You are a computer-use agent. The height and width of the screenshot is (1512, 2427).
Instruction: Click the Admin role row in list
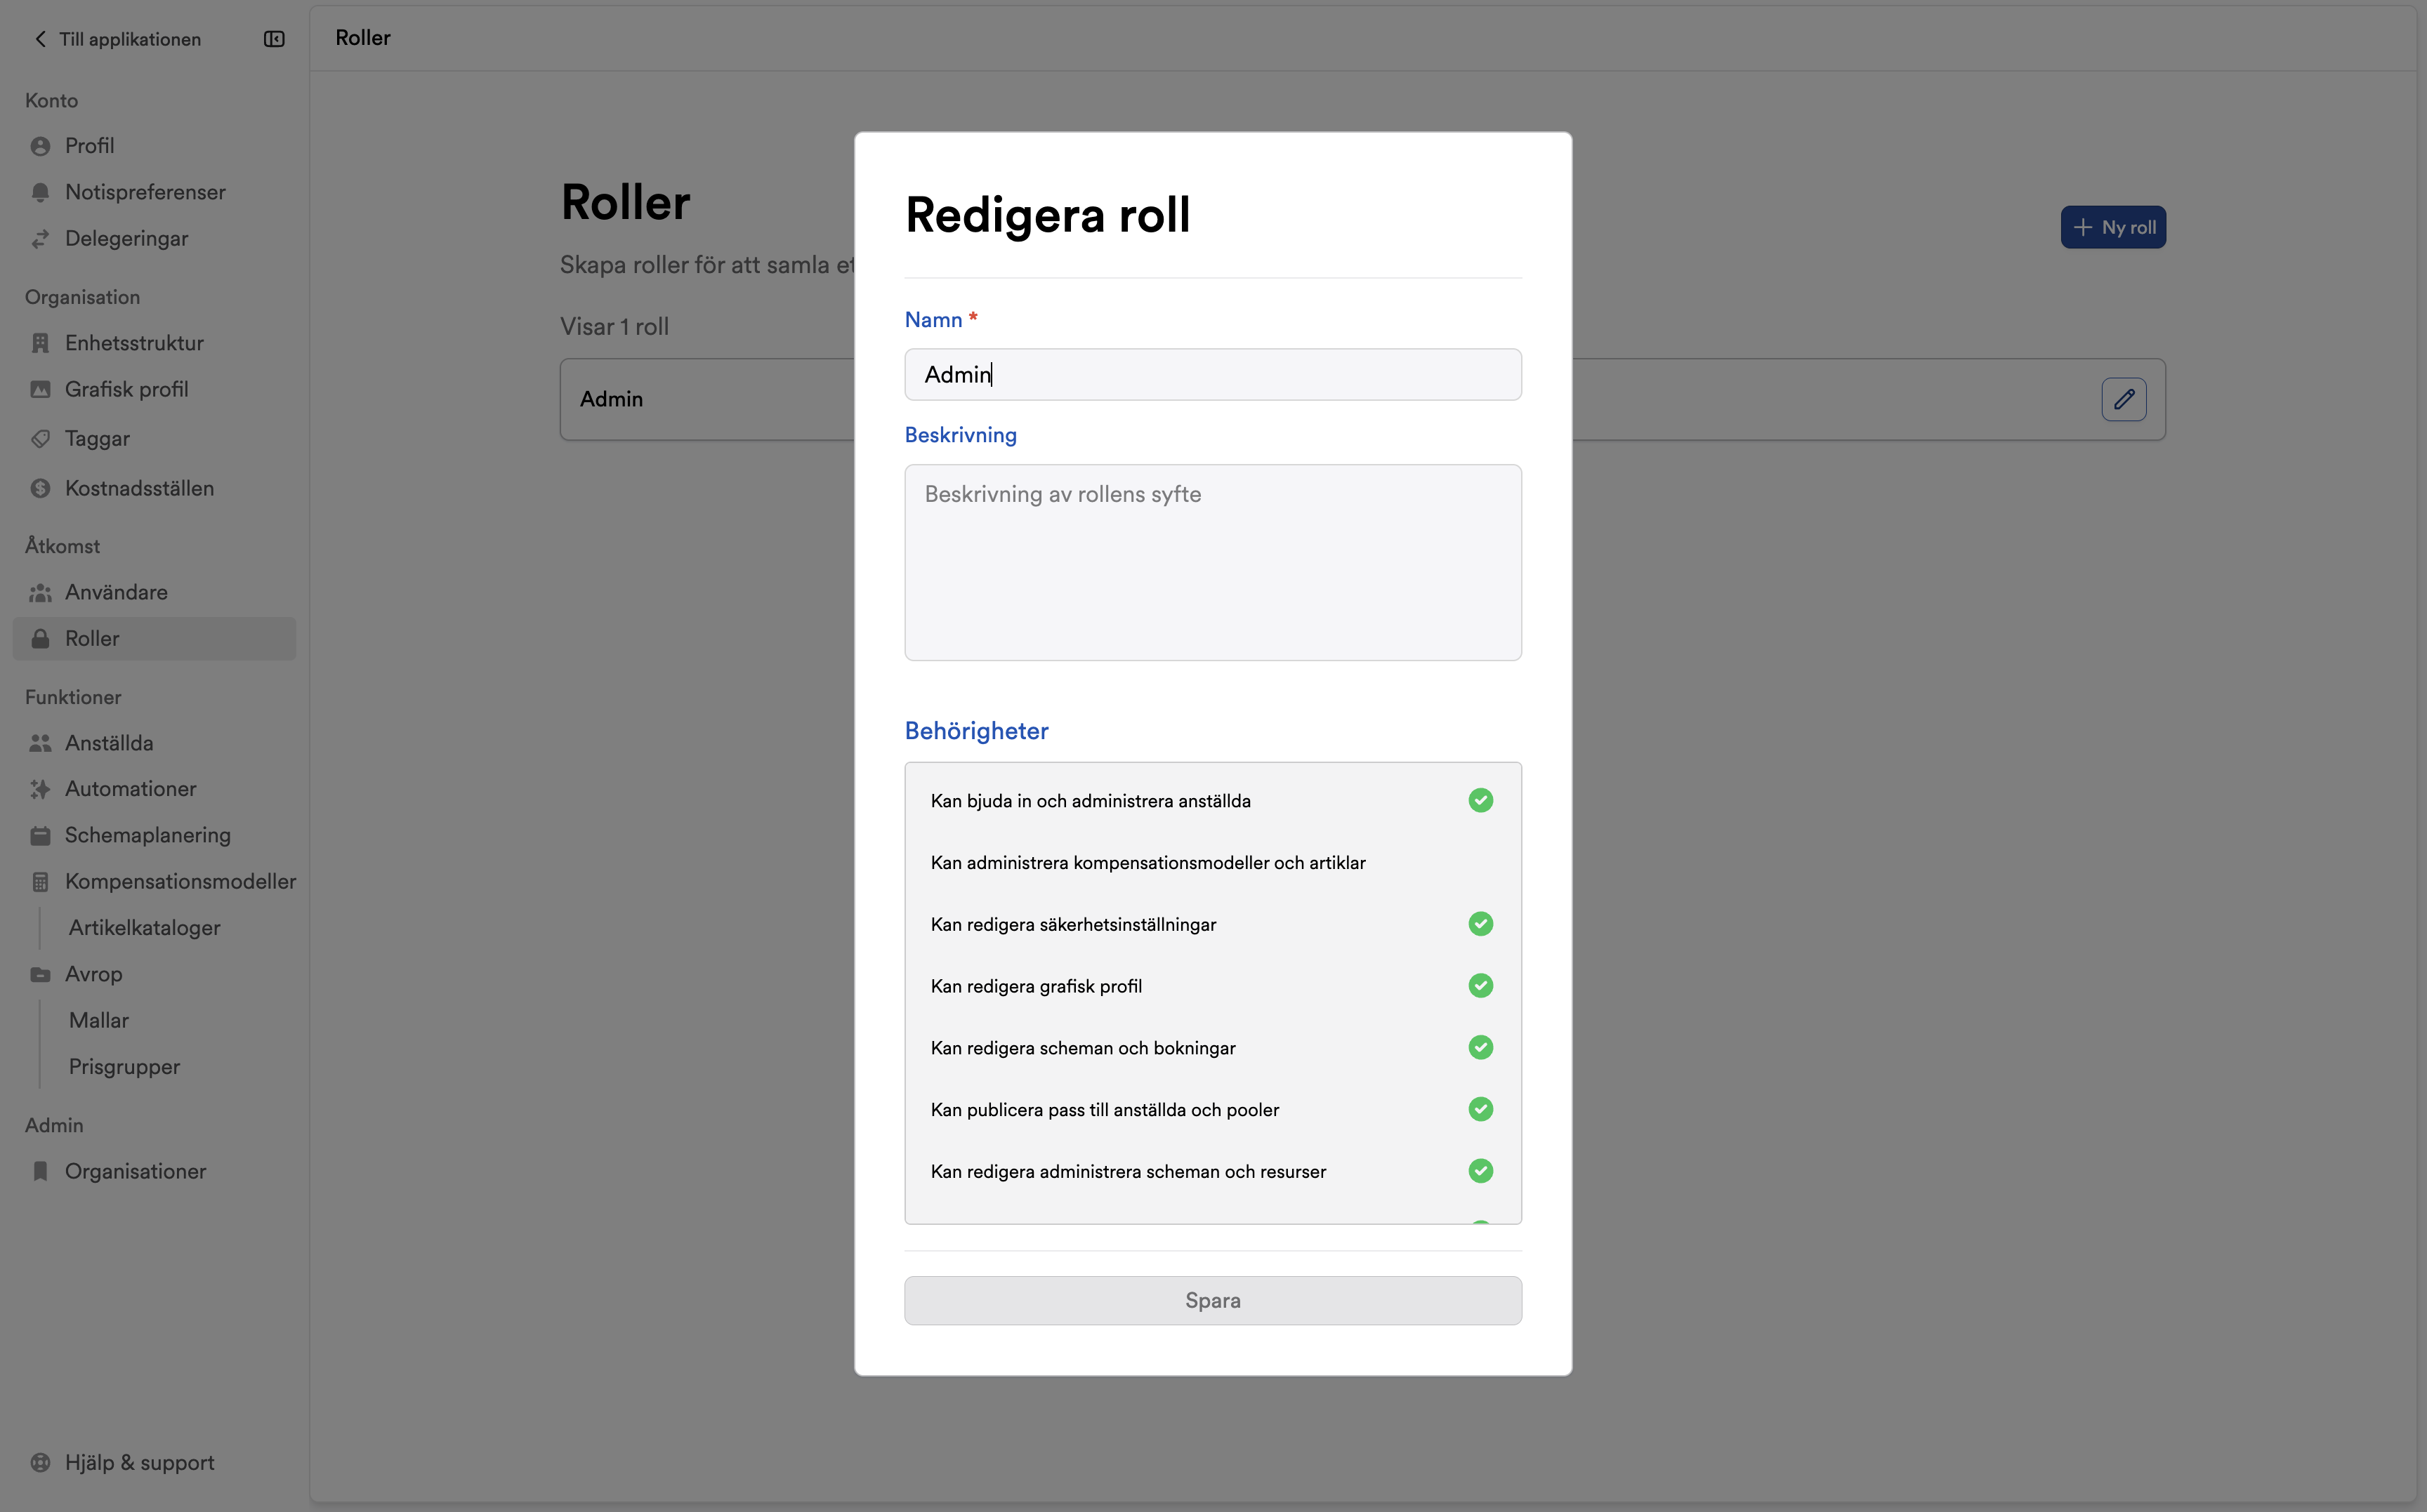tap(1362, 399)
